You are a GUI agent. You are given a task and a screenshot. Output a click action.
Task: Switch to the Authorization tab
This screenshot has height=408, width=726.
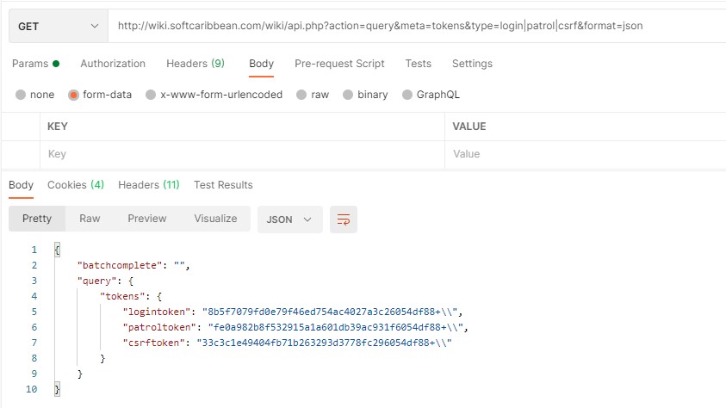[x=113, y=64]
